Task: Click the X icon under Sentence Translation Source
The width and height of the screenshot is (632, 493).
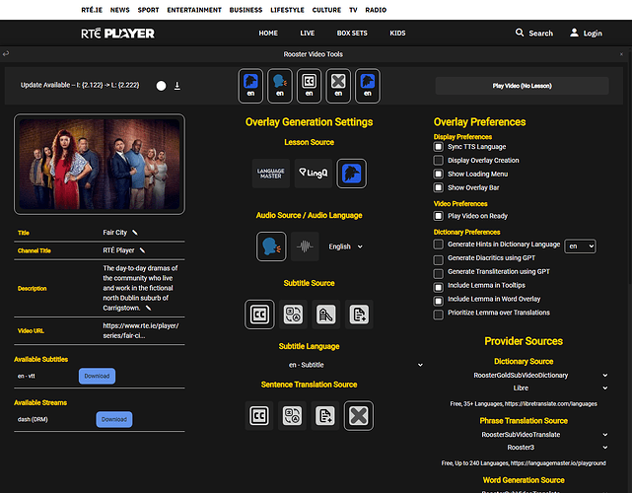Action: (359, 416)
